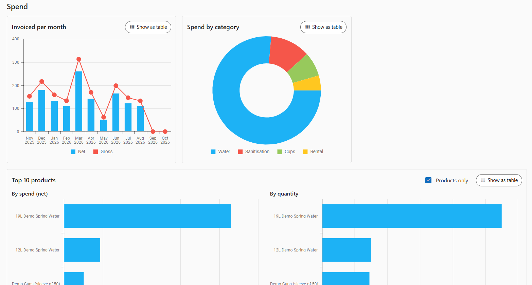The image size is (532, 285).
Task: Toggle Net series in chart legend
Action: (x=78, y=151)
